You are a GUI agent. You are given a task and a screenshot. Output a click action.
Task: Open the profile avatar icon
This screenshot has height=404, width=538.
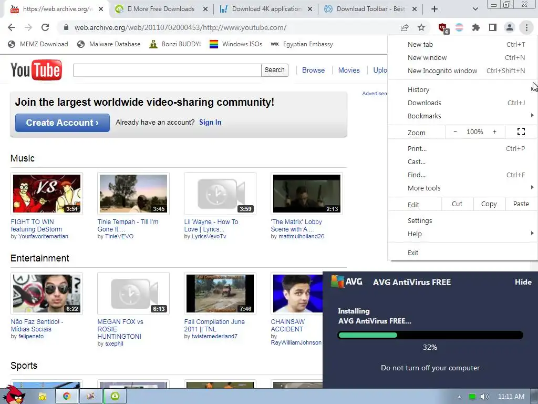tap(510, 27)
